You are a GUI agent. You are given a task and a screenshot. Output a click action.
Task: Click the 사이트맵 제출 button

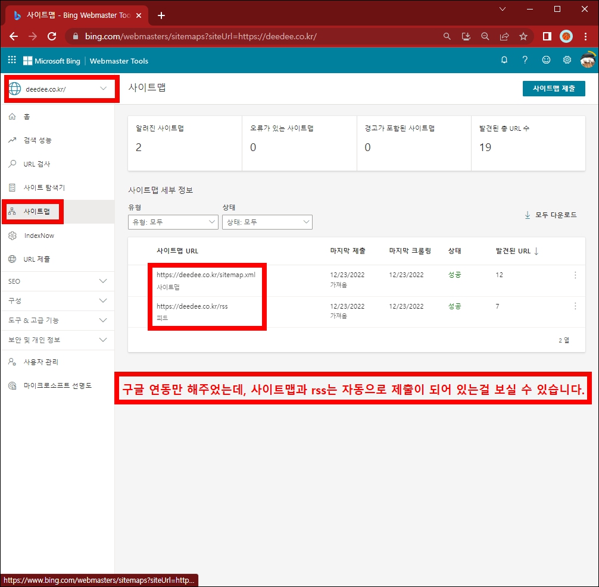(x=554, y=89)
